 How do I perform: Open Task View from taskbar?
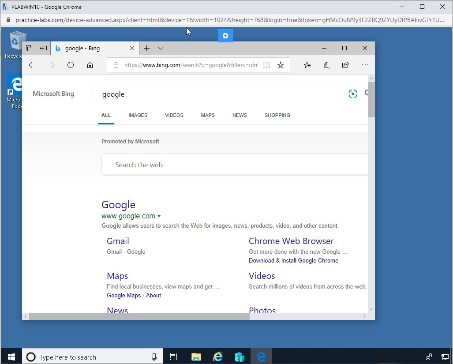[174, 357]
